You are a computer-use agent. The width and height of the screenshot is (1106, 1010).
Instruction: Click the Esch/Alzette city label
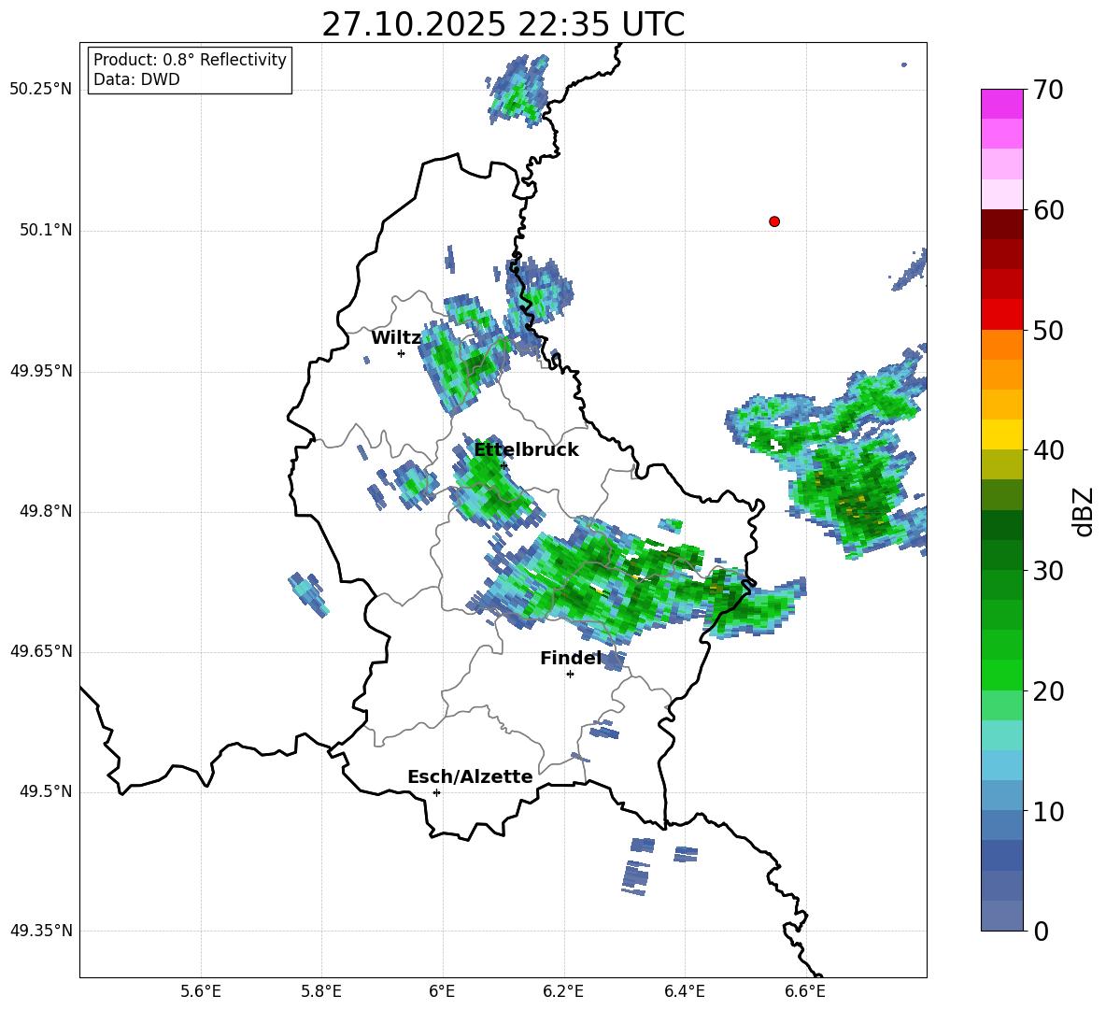point(470,776)
